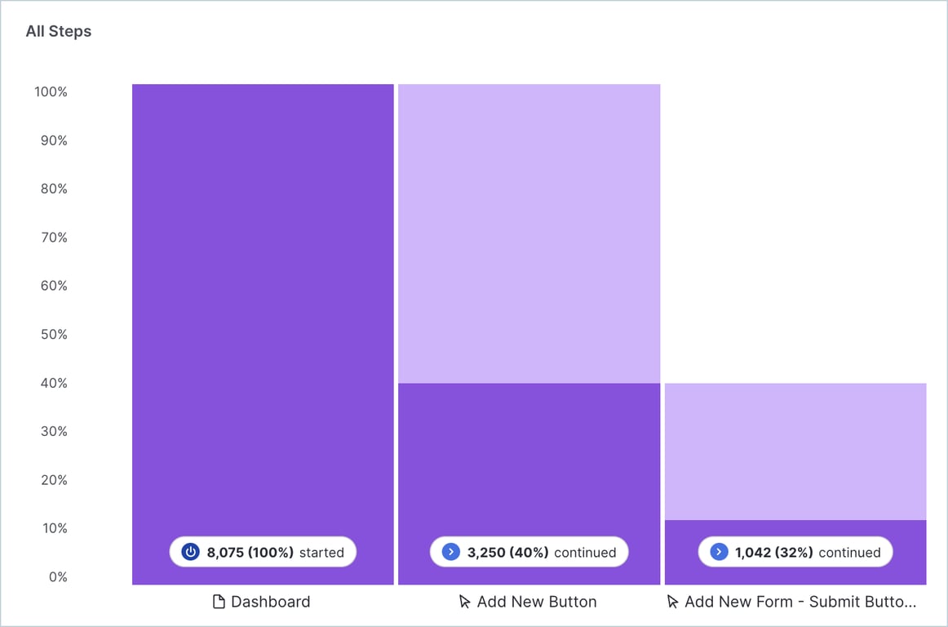Click the "3,250 (40%) continued" text
Screen dimensions: 948x627
click(x=541, y=552)
